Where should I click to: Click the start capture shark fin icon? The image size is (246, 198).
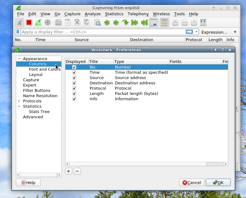pyautogui.click(x=20, y=23)
